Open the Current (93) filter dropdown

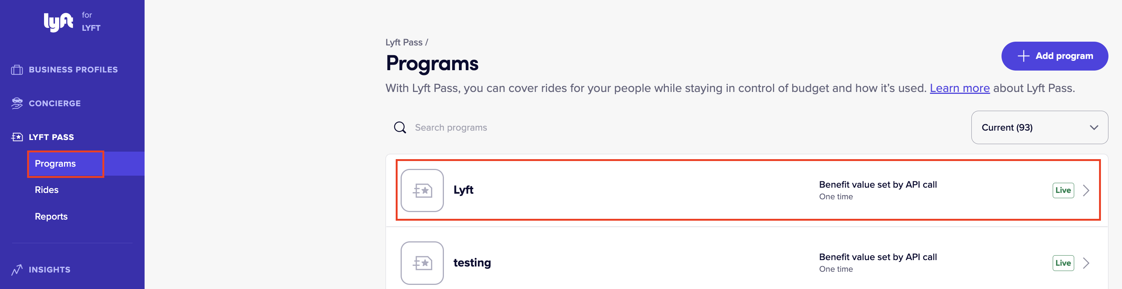tap(1039, 128)
